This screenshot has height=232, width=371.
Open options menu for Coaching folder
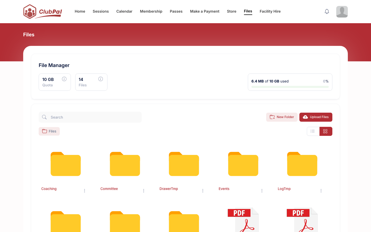[x=85, y=191]
